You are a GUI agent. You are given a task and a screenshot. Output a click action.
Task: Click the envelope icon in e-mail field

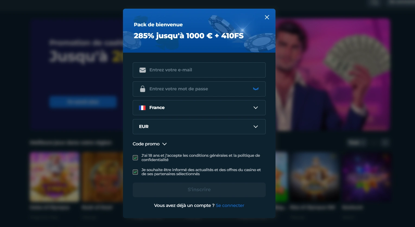(142, 70)
